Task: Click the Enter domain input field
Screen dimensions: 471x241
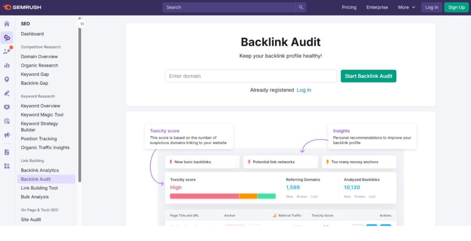Action: 251,76
